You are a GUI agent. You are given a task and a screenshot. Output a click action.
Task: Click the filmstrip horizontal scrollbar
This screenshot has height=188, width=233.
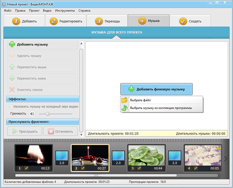[x=96, y=175]
